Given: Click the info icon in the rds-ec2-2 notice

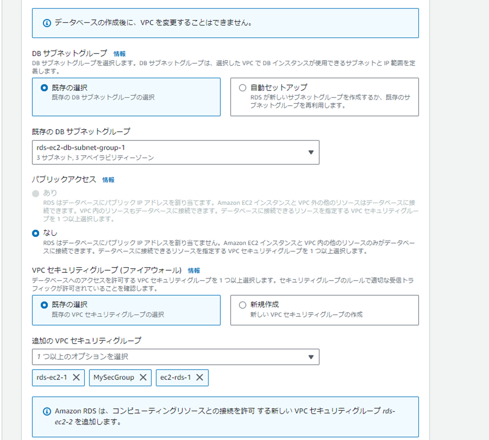Looking at the screenshot, I should click(47, 412).
